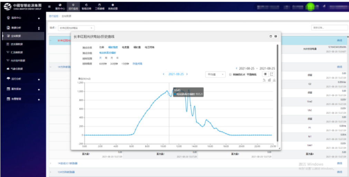Open 智能诊断 in the top navigation
The width and height of the screenshot is (349, 177).
[x=86, y=7]
